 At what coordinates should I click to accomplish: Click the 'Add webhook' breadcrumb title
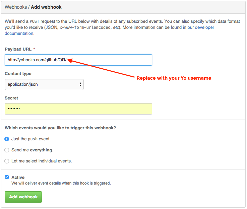coord(46,7)
